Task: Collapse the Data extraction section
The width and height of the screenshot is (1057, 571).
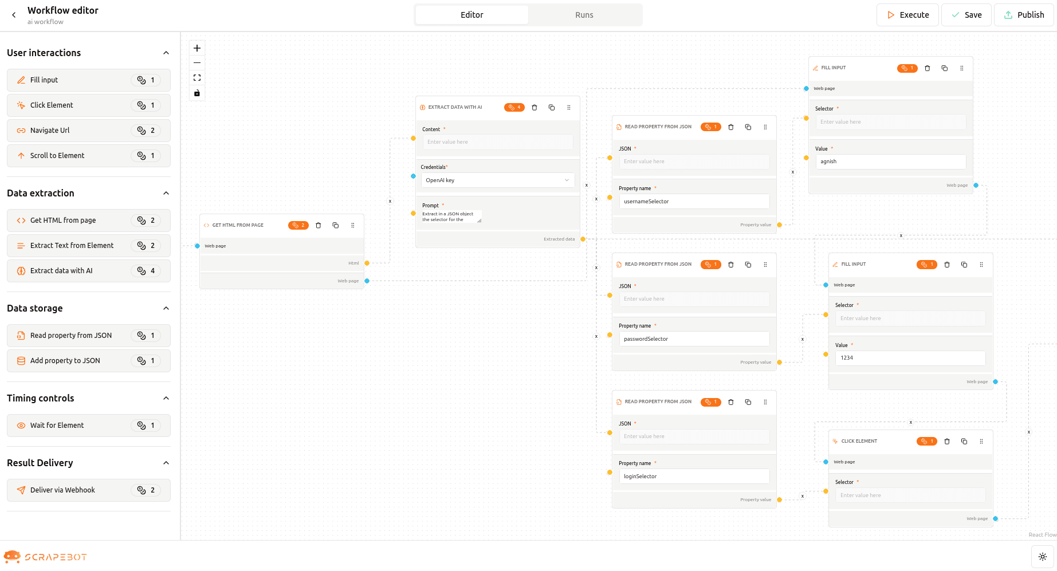Action: click(x=166, y=194)
